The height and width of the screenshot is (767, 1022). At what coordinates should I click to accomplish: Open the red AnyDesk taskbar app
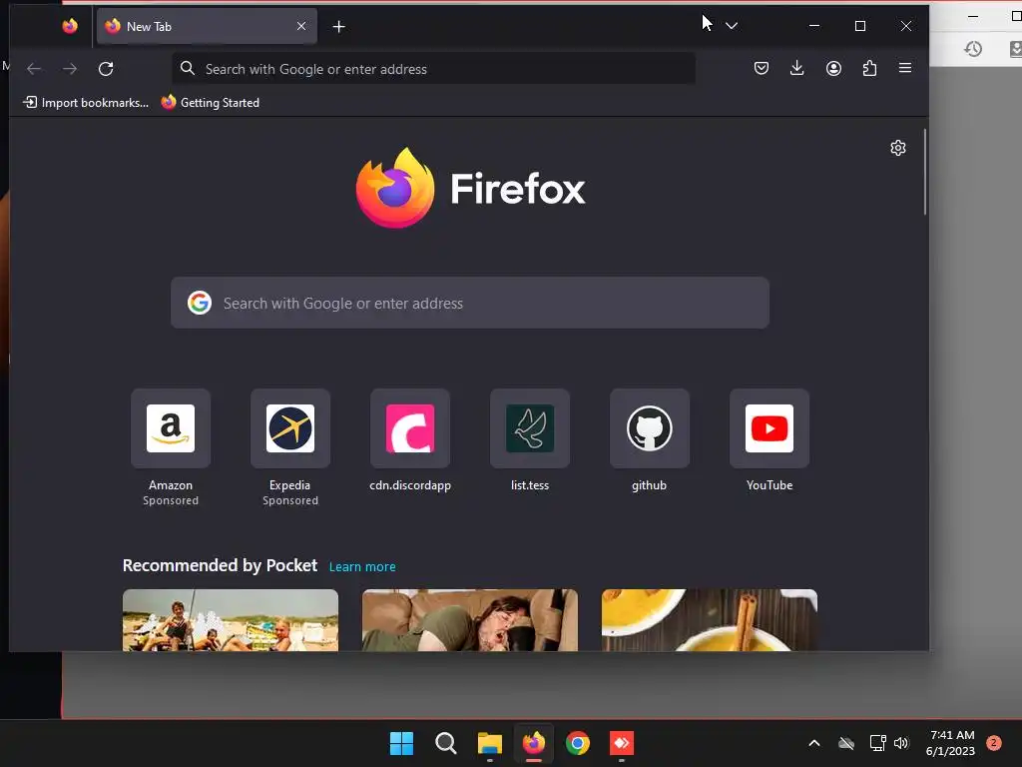(x=622, y=743)
